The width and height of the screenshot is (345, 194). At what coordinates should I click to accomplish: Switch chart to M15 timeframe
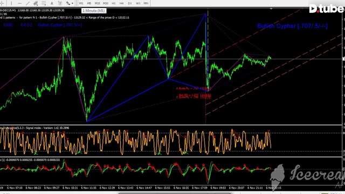coord(97,3)
